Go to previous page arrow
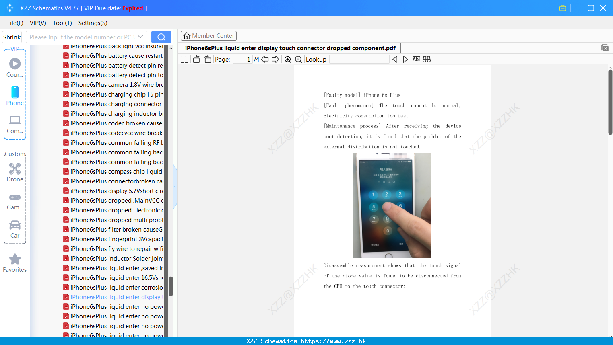Screen dimensions: 613x345 coord(265,60)
